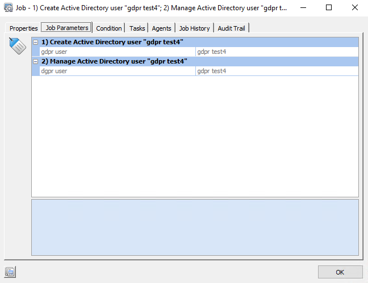Collapse the Manage Active Directory user group
Viewport: 368px width, 283px height.
coord(36,61)
